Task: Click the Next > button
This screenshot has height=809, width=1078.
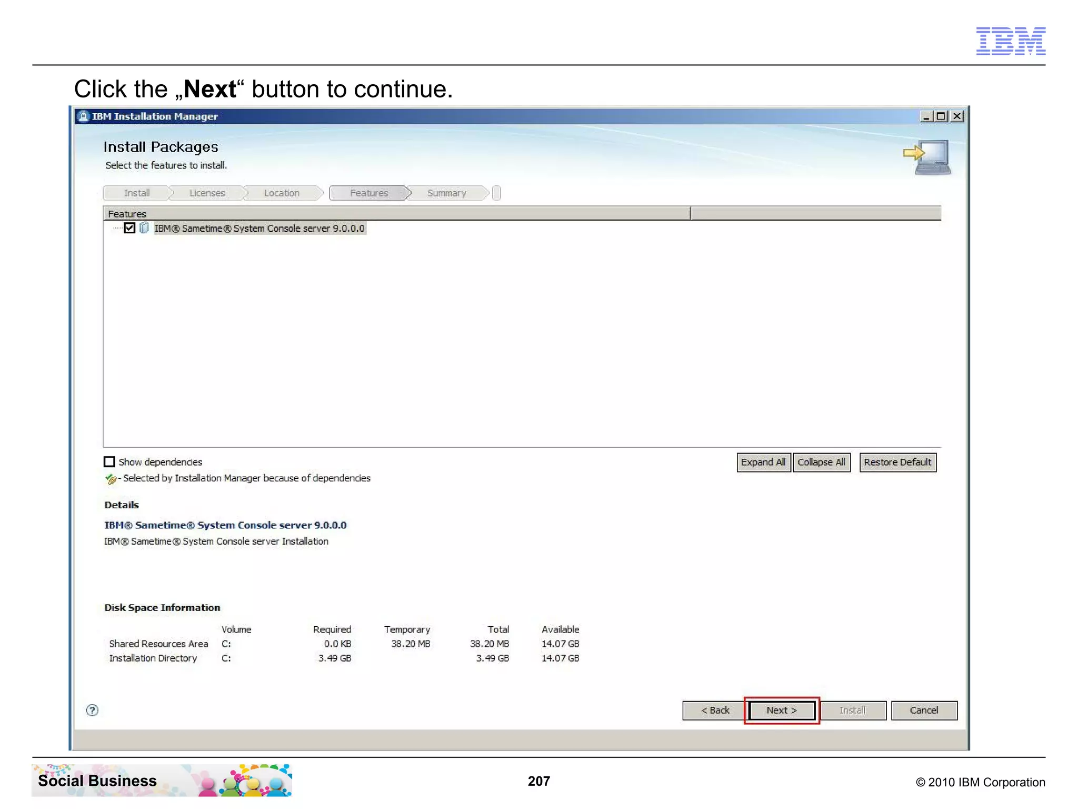Action: point(782,710)
